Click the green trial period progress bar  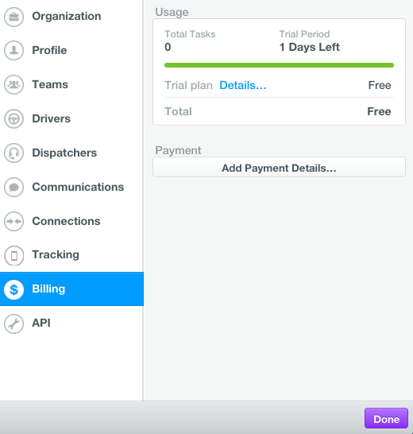(279, 65)
